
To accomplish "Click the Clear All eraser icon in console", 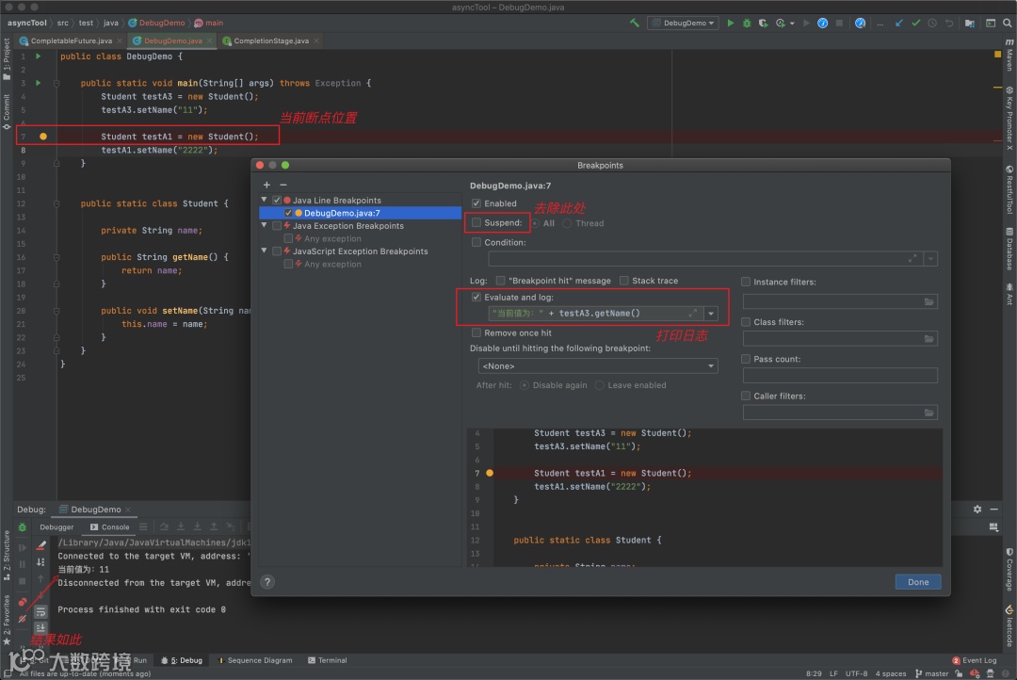I will coord(40,545).
